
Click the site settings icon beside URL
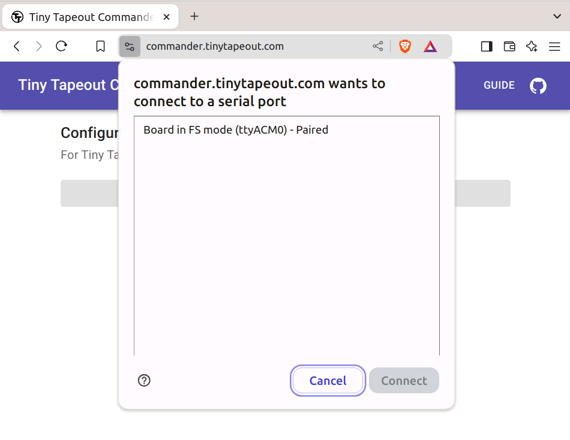pyautogui.click(x=130, y=46)
